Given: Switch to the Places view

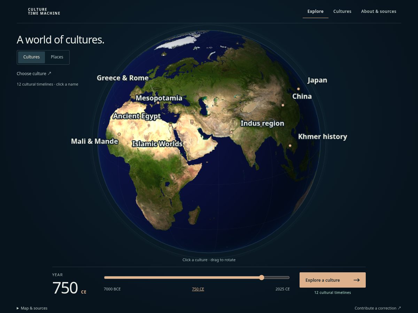Looking at the screenshot, I should pyautogui.click(x=57, y=57).
